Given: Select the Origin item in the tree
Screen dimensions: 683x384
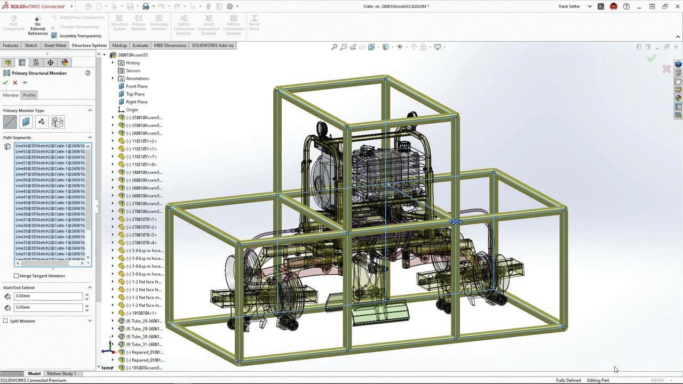Looking at the screenshot, I should [x=132, y=110].
